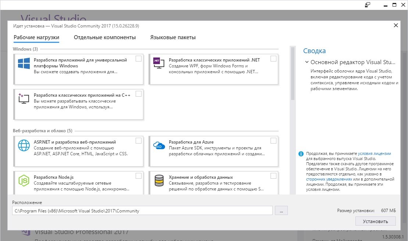
Task: Check the Azure development workload
Action: tap(273, 141)
